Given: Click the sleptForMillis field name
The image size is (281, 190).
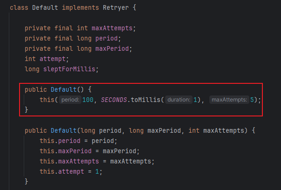Looking at the screenshot, I should coord(69,69).
